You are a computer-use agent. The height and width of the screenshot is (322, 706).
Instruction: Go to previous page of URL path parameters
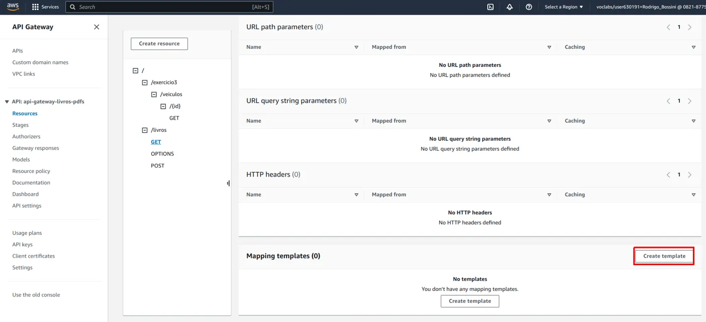(x=668, y=27)
